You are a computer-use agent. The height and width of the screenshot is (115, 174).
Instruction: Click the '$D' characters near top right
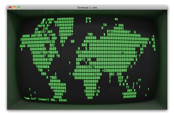(116, 19)
